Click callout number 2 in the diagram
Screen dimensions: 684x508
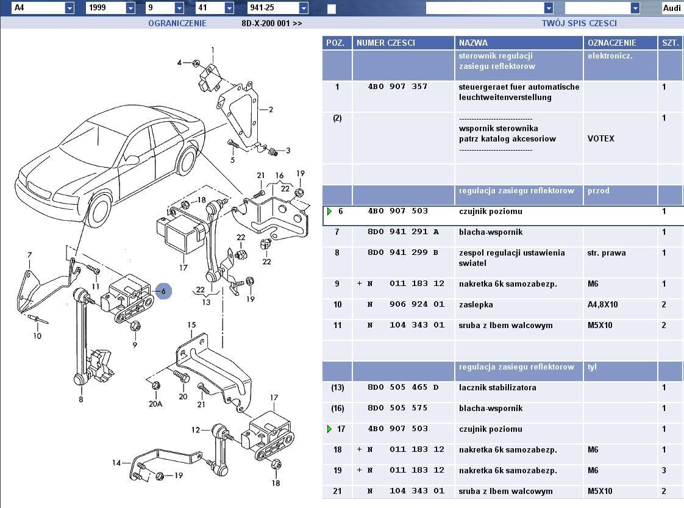coord(271,110)
